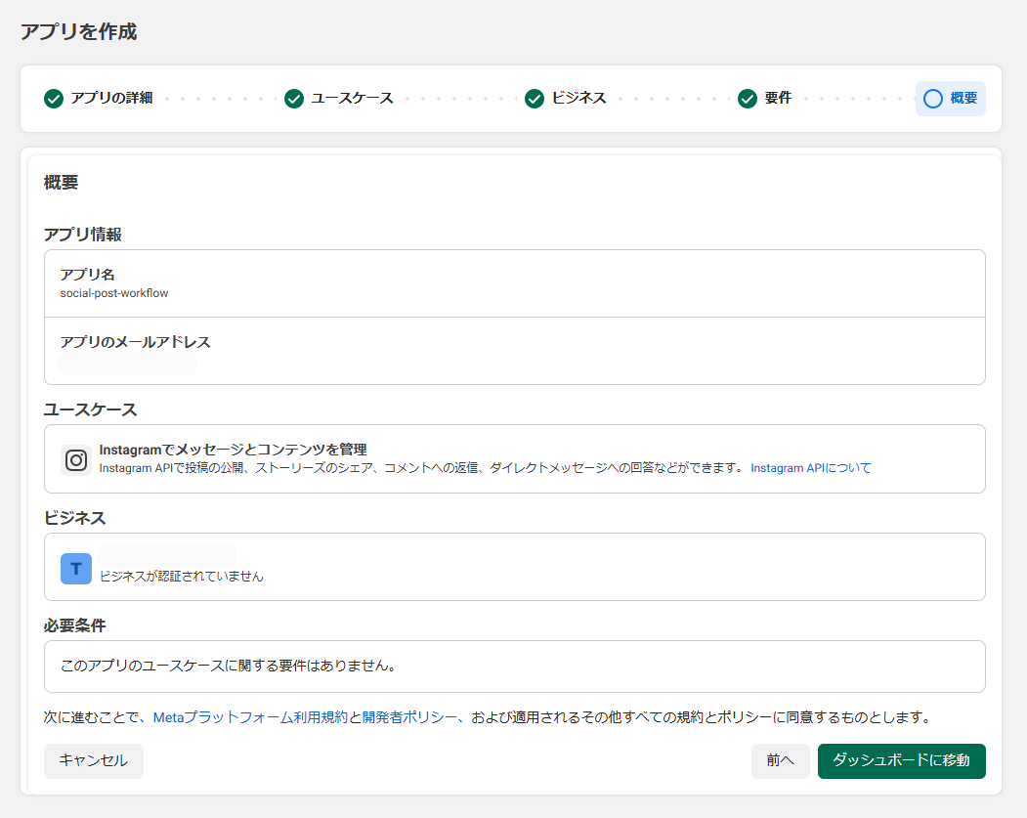Click the empty circle icon beside 概要 step
The height and width of the screenshot is (818, 1027).
click(933, 99)
